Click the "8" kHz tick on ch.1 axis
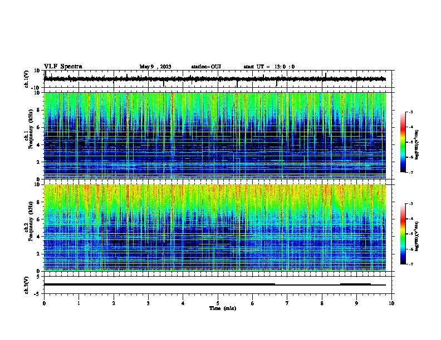The image size is (441, 340). tap(38, 110)
